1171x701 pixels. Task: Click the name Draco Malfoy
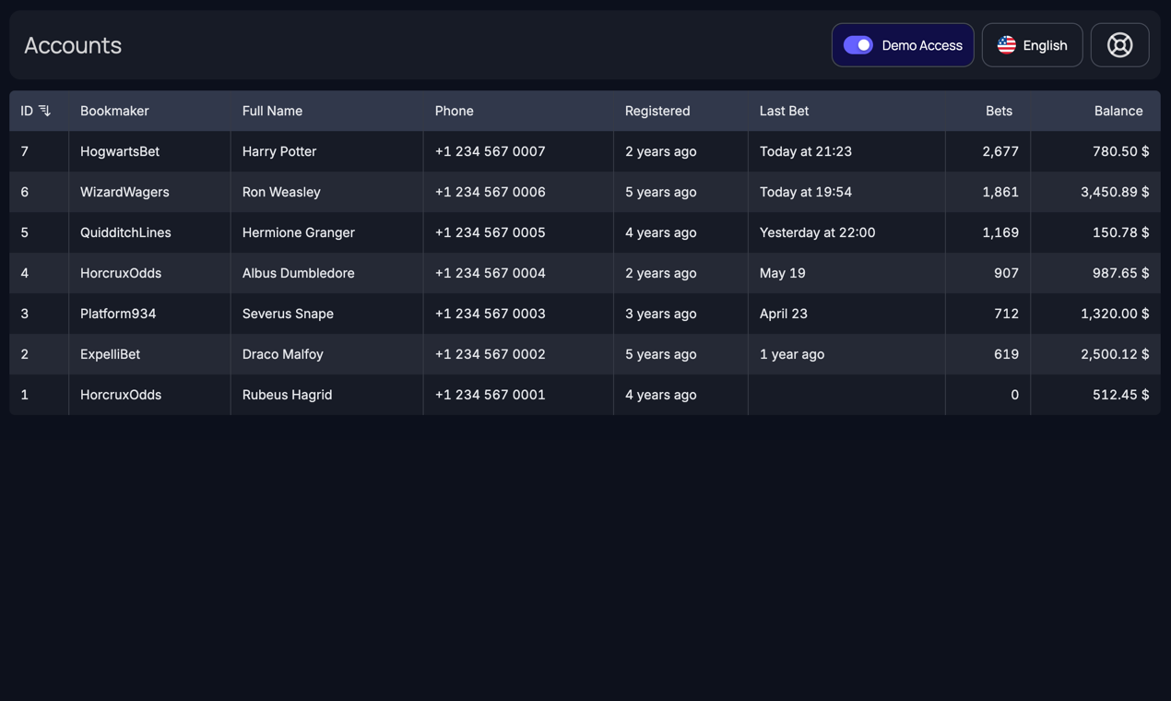click(283, 354)
